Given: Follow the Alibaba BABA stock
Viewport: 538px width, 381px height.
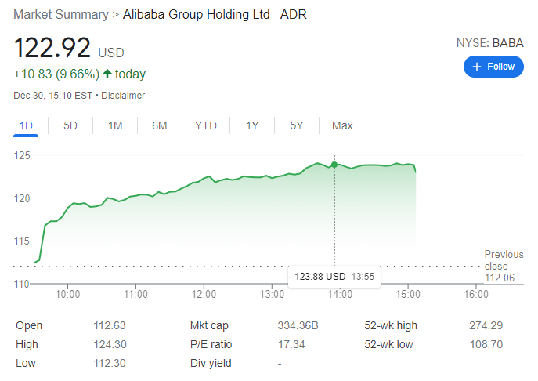Looking at the screenshot, I should click(493, 67).
